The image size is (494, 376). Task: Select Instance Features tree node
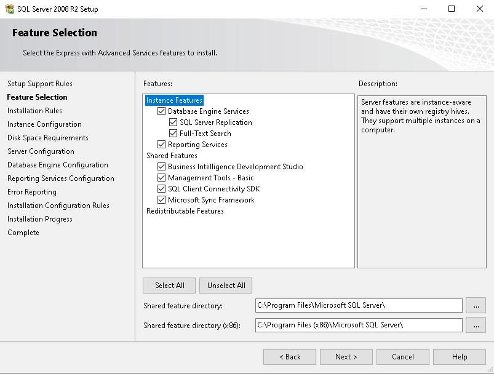(x=174, y=100)
